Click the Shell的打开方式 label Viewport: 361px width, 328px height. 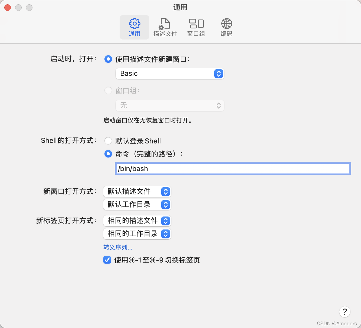69,140
